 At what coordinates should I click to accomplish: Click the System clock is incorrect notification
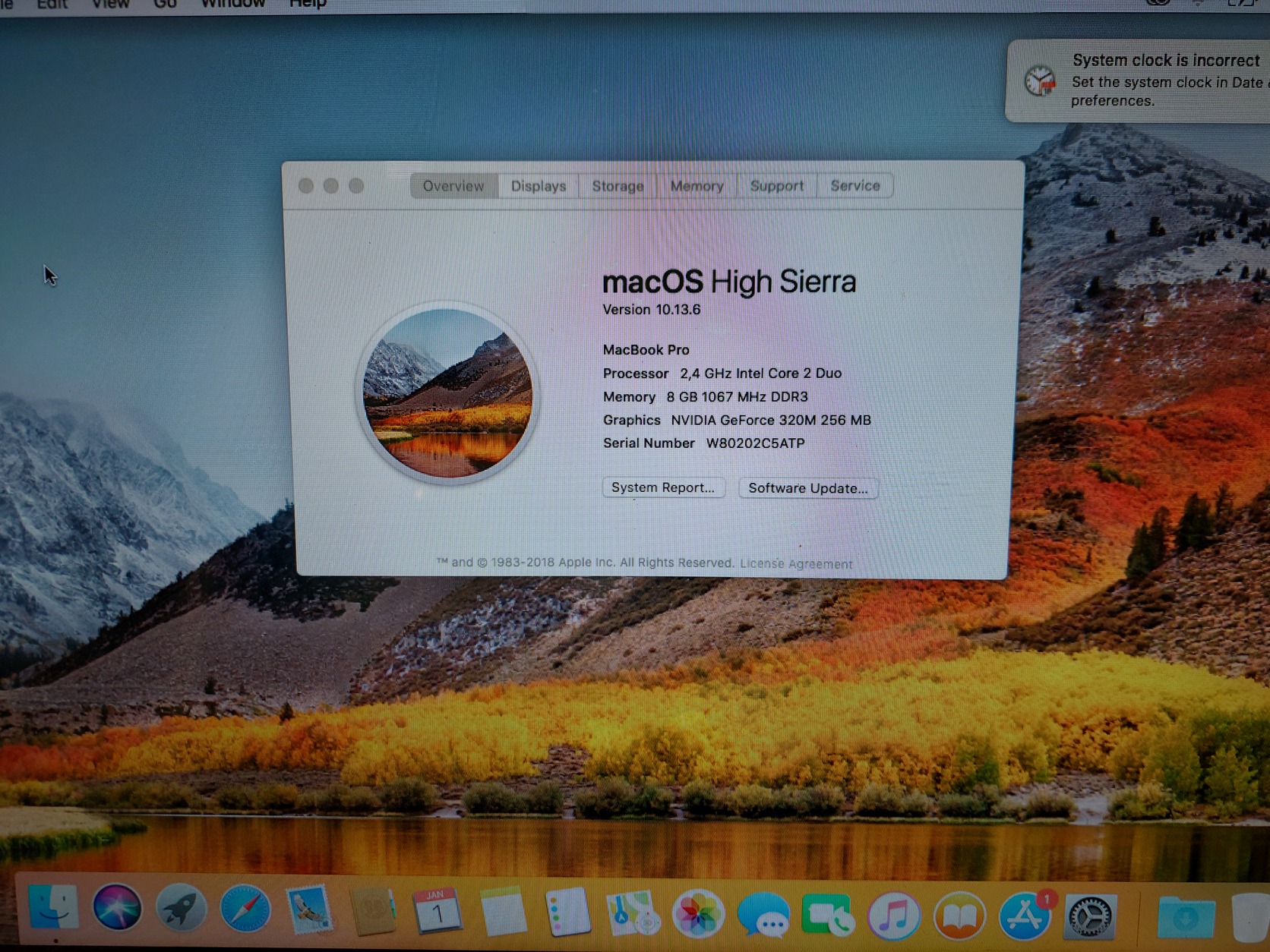[x=1138, y=80]
